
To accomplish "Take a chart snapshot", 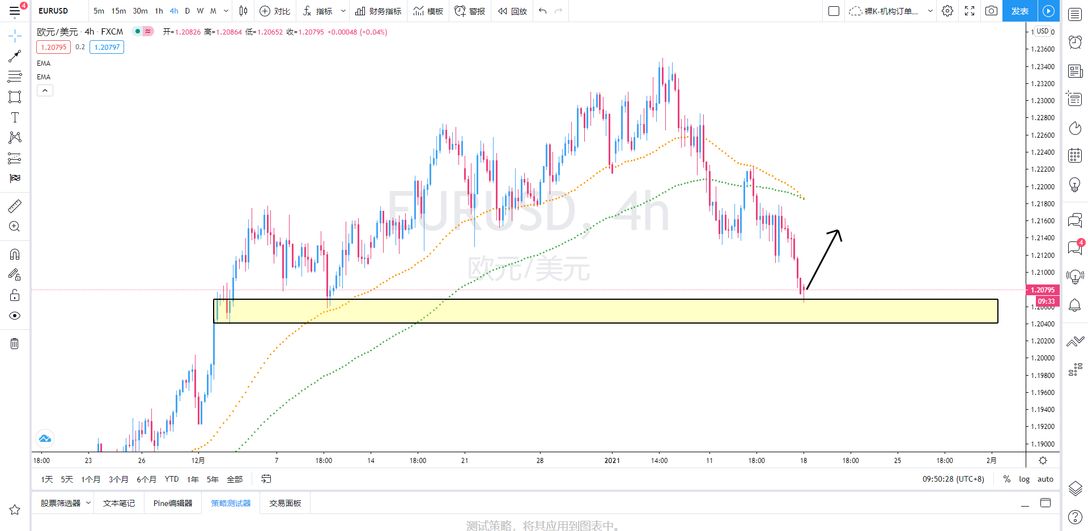I will coord(991,11).
